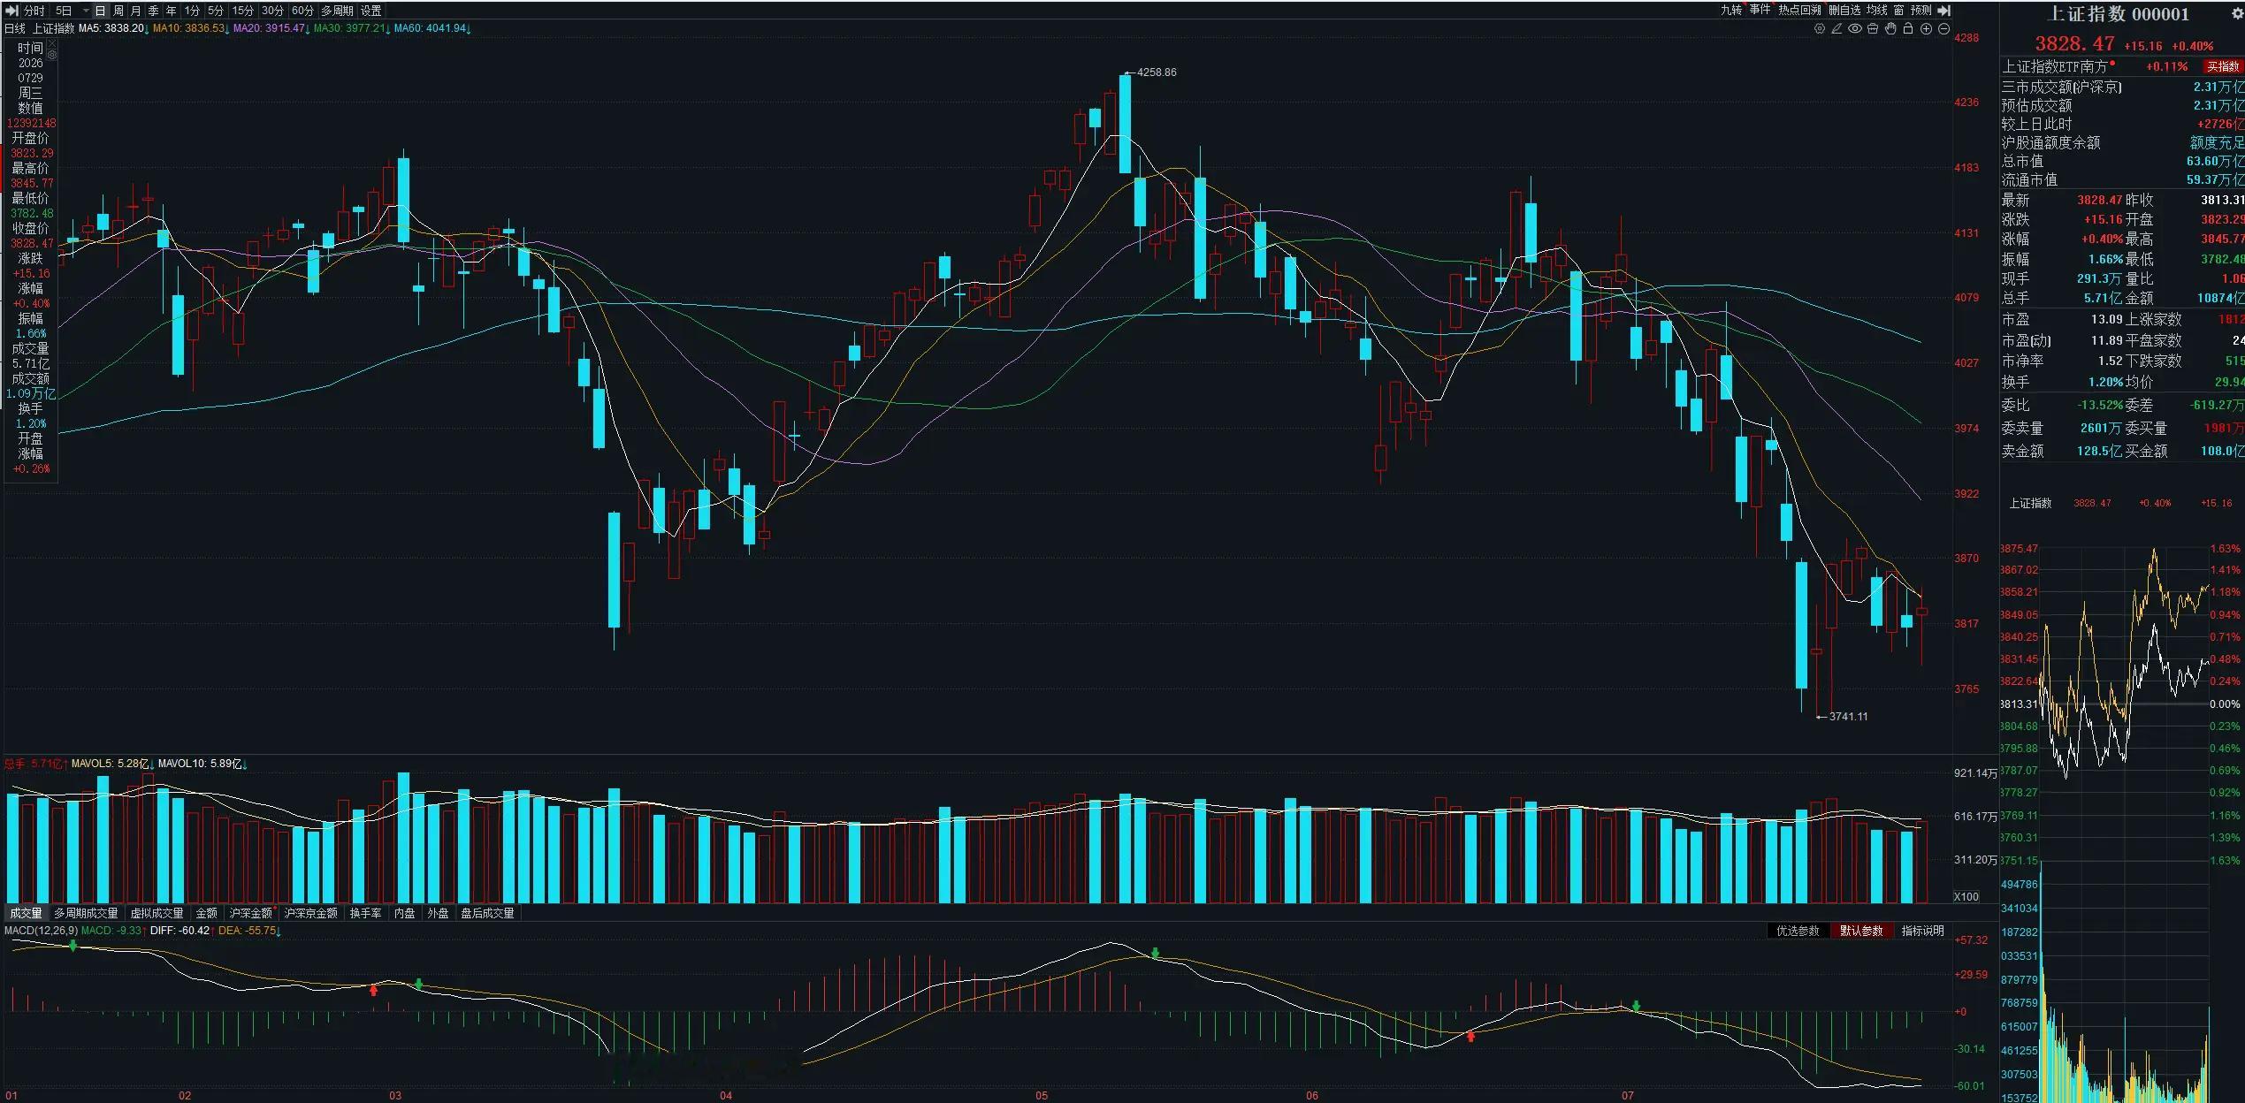Select 默认参数 for MACD
Image resolution: width=2245 pixels, height=1103 pixels.
tap(1861, 931)
